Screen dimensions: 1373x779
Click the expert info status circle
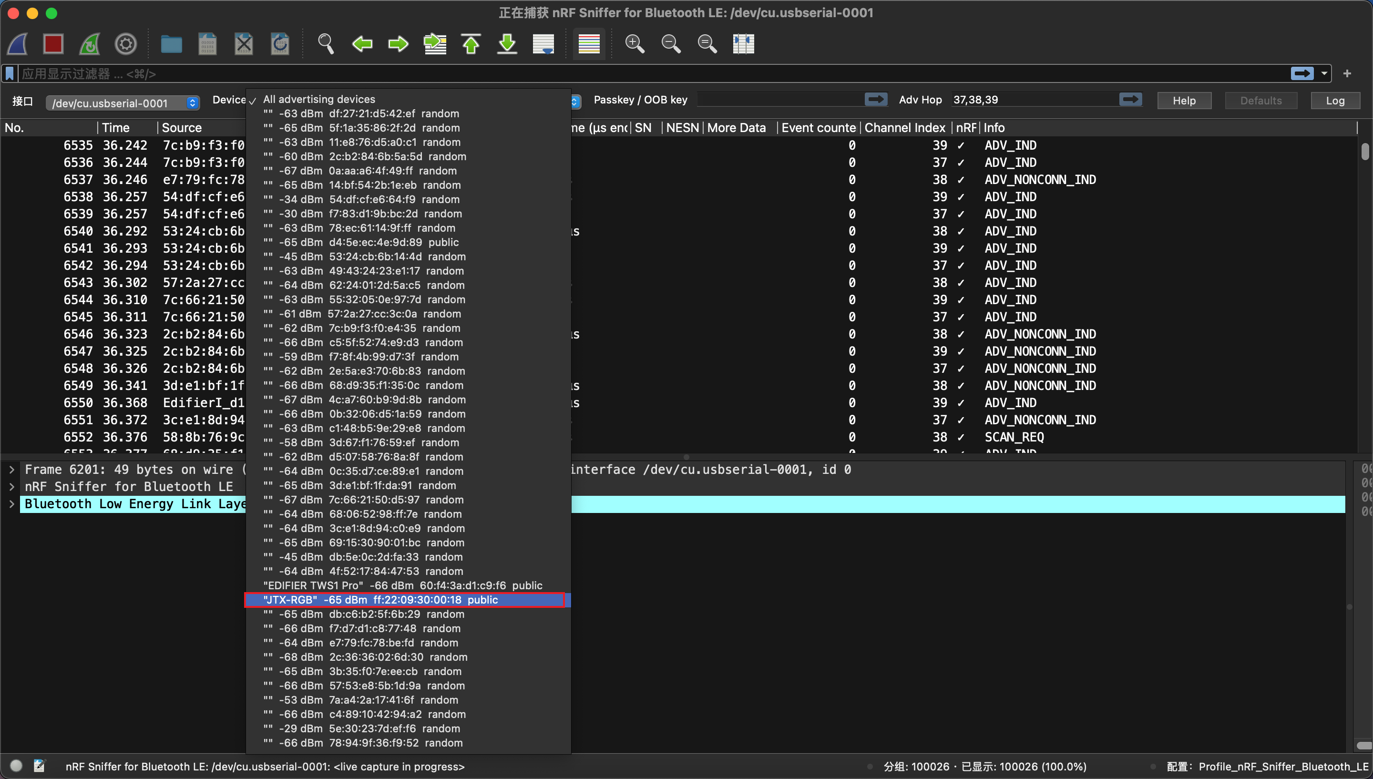(16, 766)
